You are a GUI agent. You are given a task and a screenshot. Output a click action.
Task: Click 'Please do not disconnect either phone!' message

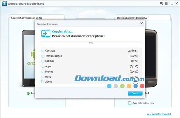click(x=79, y=36)
